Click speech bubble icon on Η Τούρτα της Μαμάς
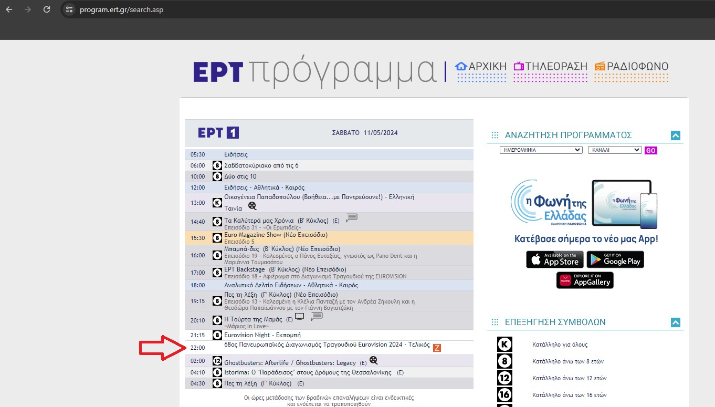Screen dimensions: 715x407 coord(317,317)
